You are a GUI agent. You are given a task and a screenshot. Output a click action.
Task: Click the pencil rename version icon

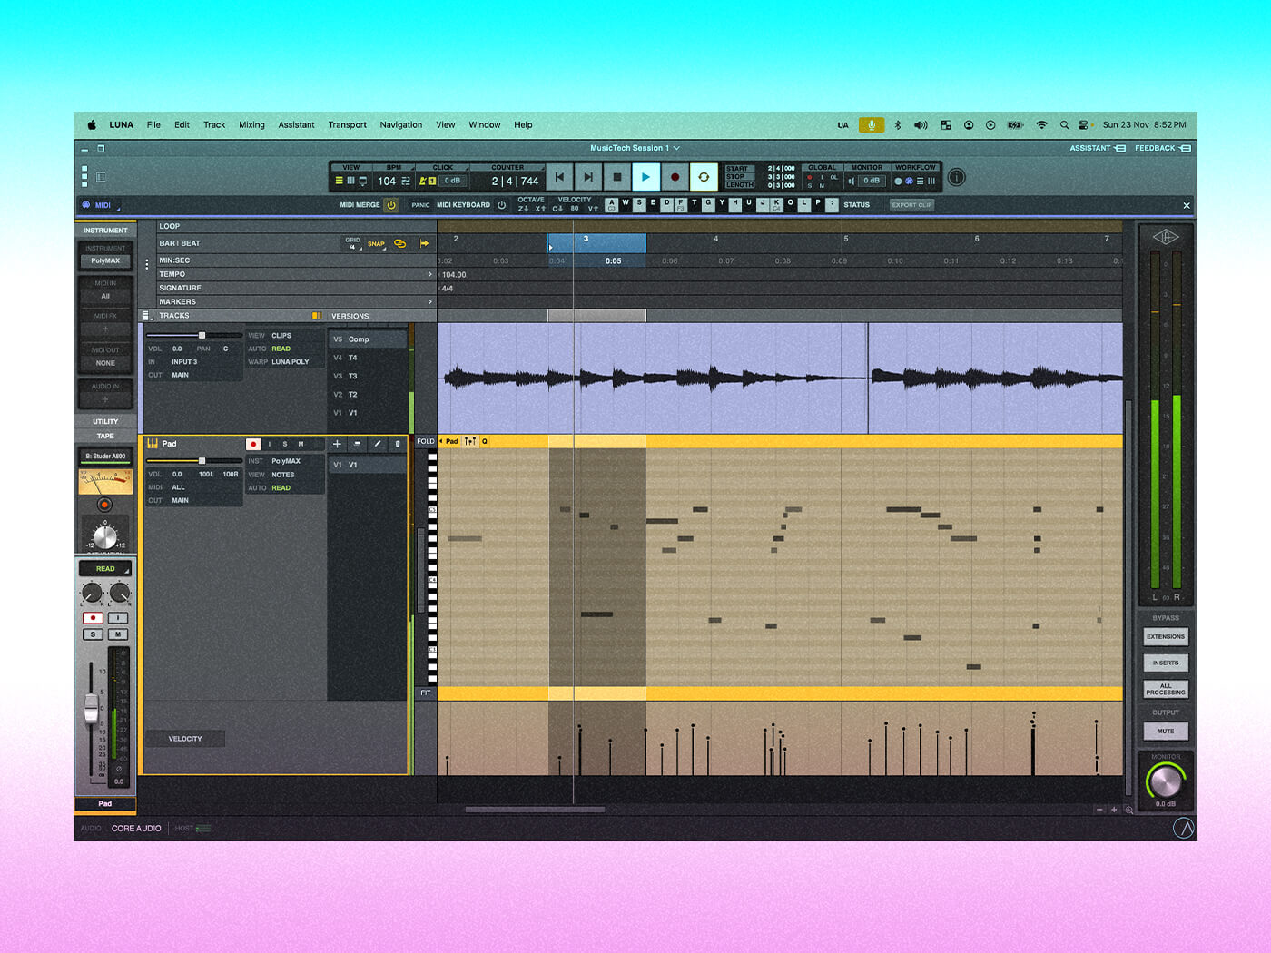(x=377, y=444)
